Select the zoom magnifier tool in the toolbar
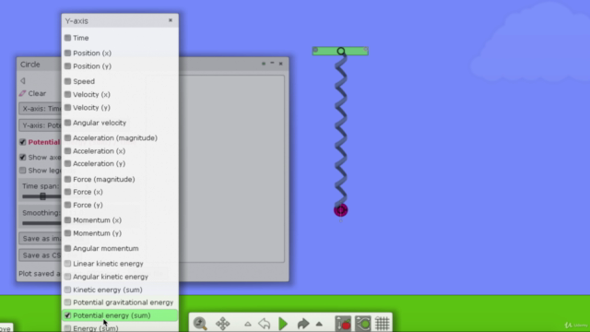590x332 pixels. (x=200, y=324)
